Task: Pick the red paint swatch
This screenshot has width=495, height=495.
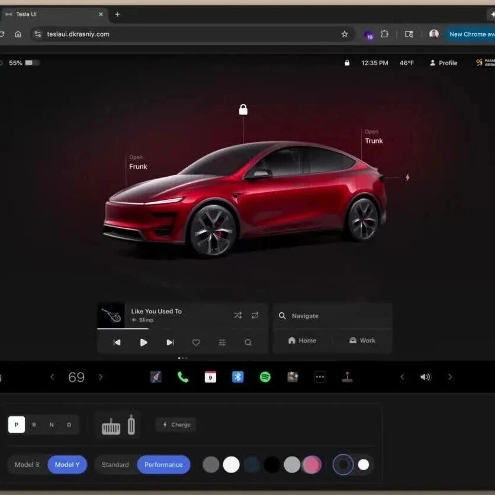Action: tap(312, 465)
